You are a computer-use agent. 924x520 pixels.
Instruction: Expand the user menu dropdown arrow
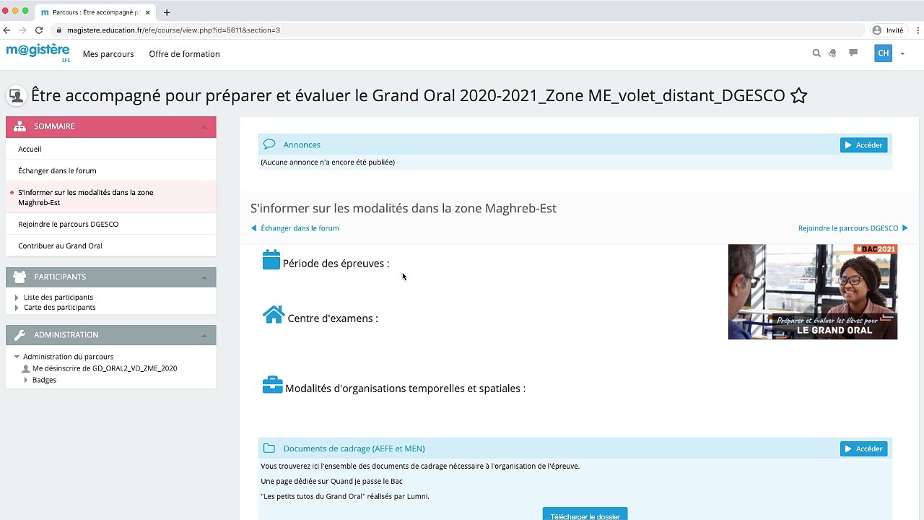(902, 53)
